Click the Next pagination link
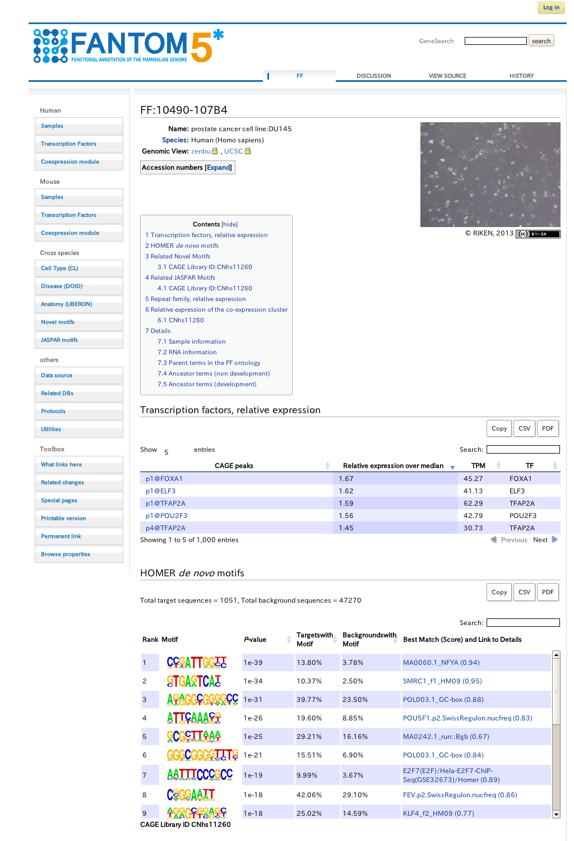 540,540
